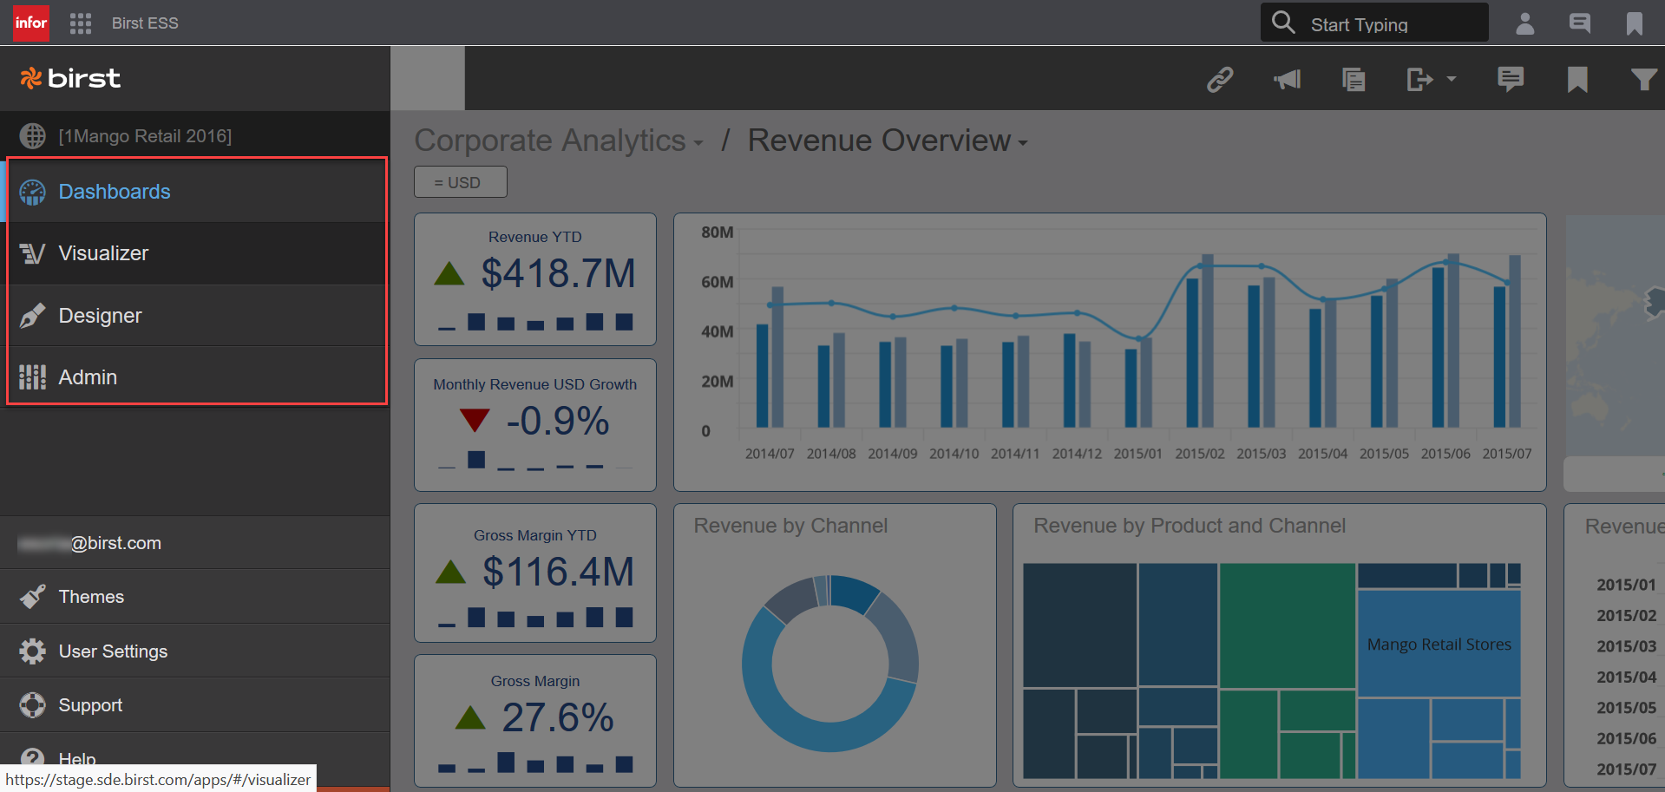Click the Themes paintbrush icon
This screenshot has width=1665, height=792.
pyautogui.click(x=33, y=597)
